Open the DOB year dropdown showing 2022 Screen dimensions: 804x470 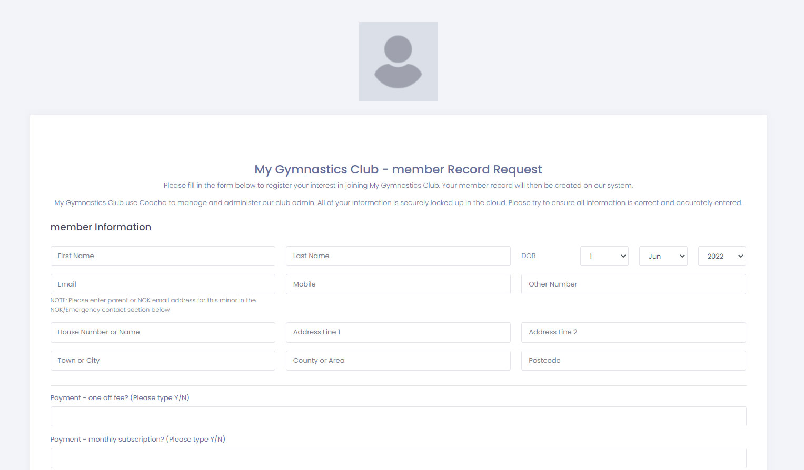(x=721, y=256)
